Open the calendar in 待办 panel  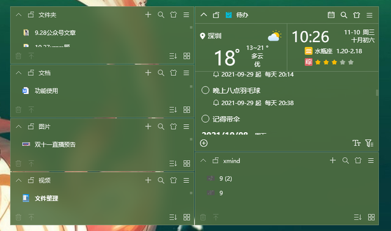tap(331, 15)
